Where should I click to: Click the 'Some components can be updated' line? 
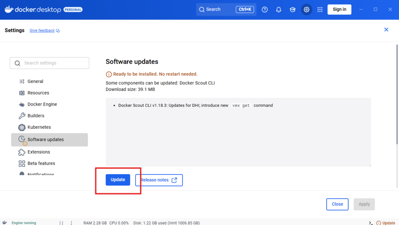coord(160,83)
